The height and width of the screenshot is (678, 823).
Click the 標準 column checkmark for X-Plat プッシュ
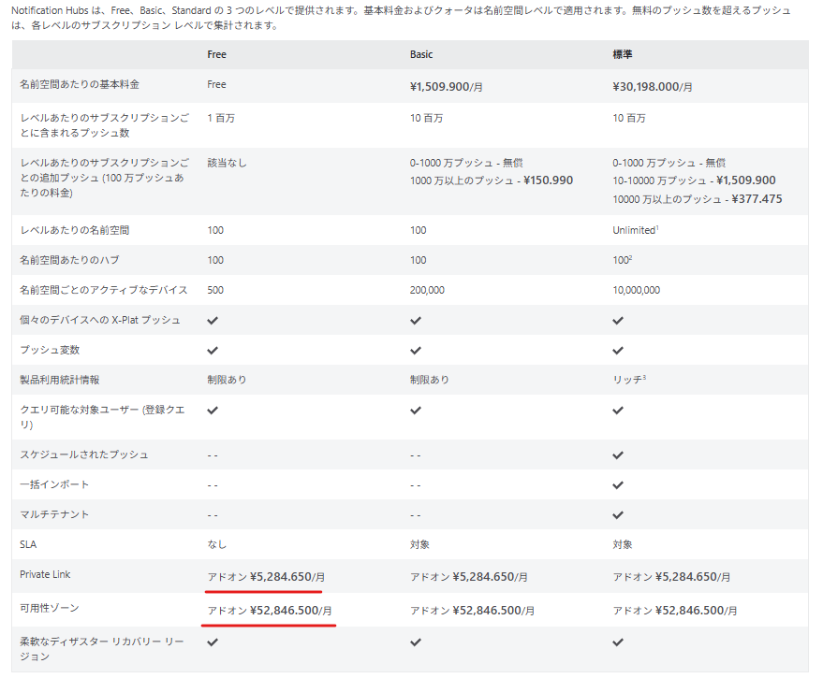[618, 321]
